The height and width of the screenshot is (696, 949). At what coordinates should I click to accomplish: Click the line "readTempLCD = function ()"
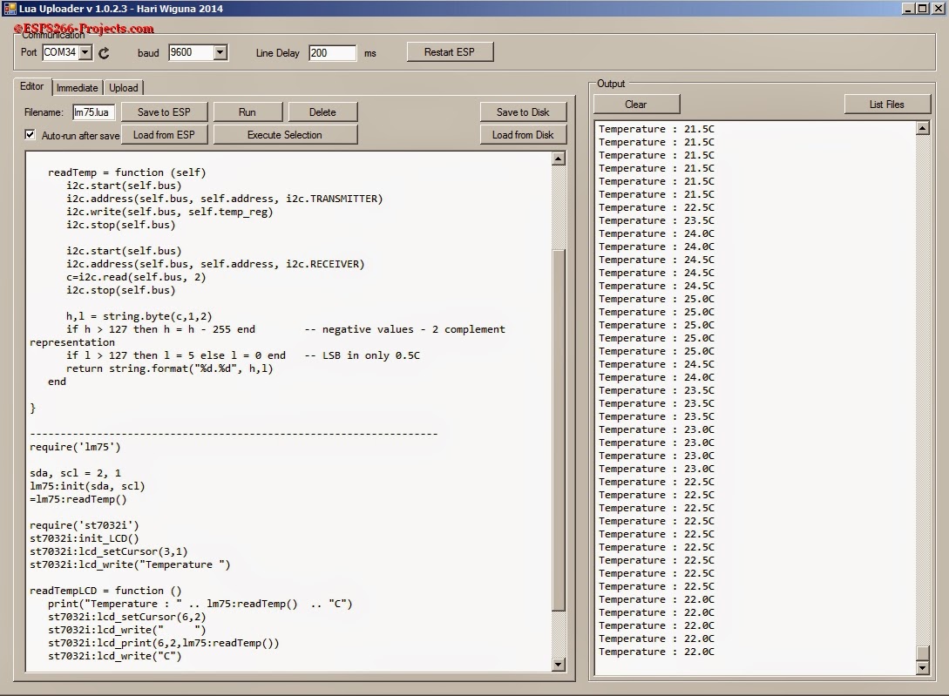tap(105, 591)
